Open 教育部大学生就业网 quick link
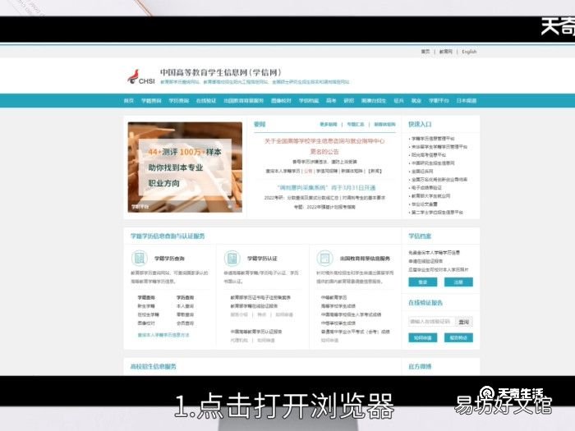Viewport: 575px width, 431px height. click(431, 196)
